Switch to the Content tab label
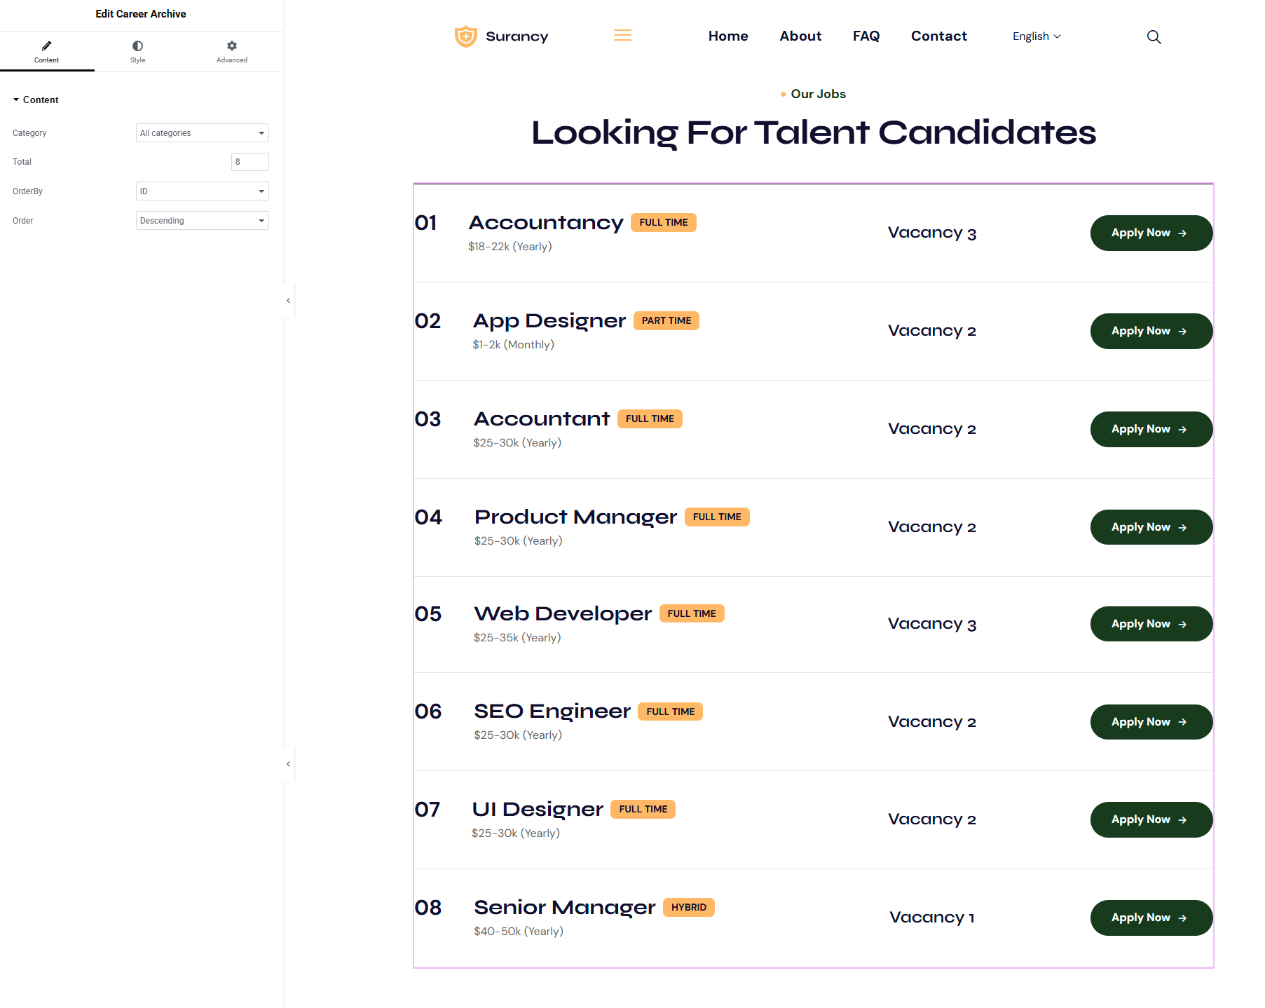 46,60
